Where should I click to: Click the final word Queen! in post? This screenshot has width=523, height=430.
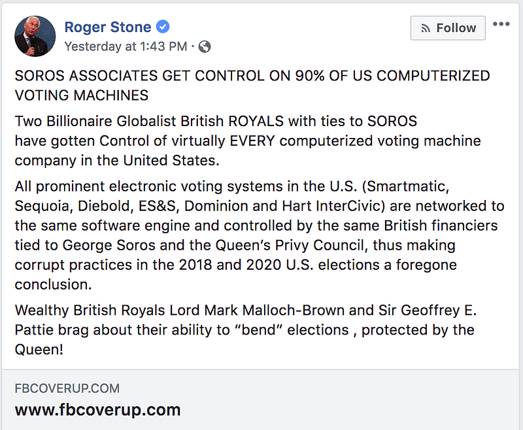point(39,350)
